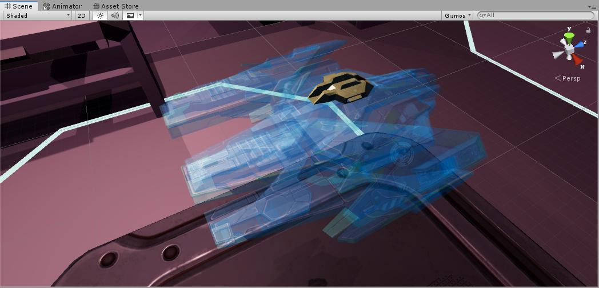Toggle the scene gizmo lock icon
The height and width of the screenshot is (288, 599).
(588, 30)
